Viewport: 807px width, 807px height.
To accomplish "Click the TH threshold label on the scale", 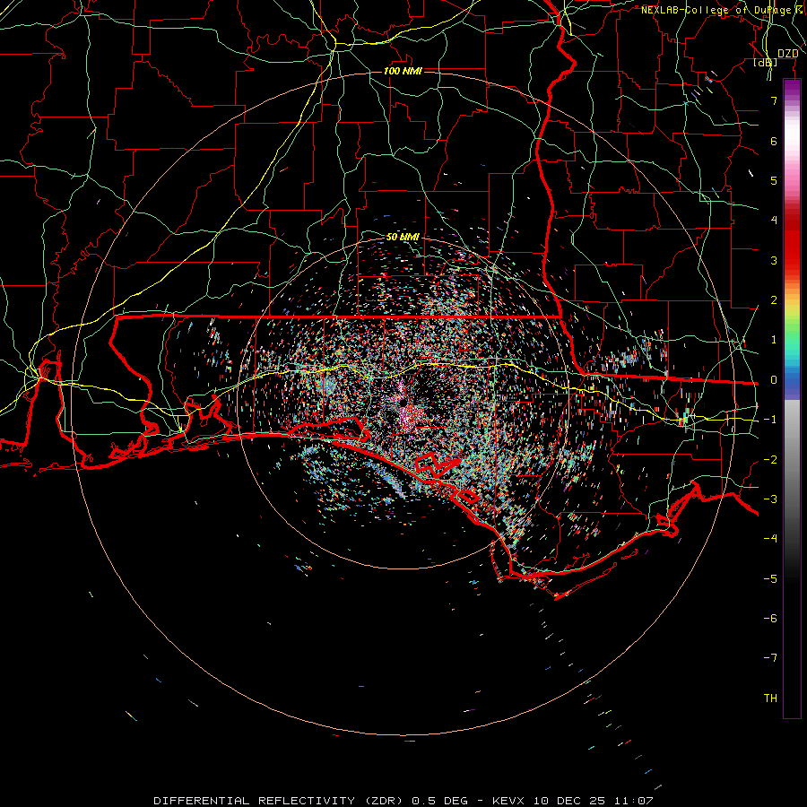I will (770, 699).
